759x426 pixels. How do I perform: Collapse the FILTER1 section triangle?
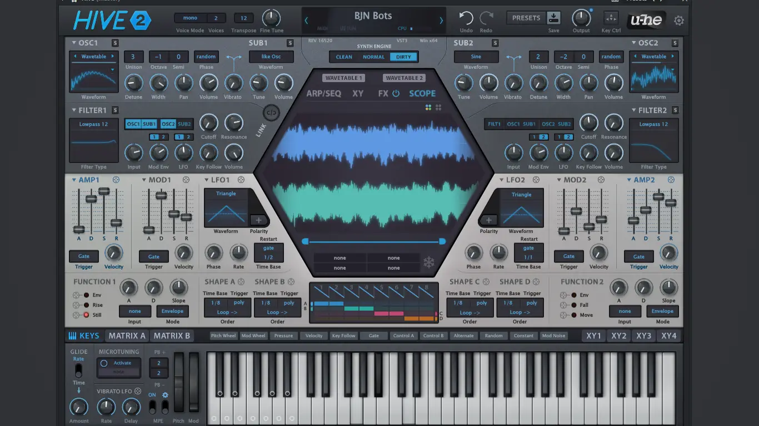tap(74, 110)
